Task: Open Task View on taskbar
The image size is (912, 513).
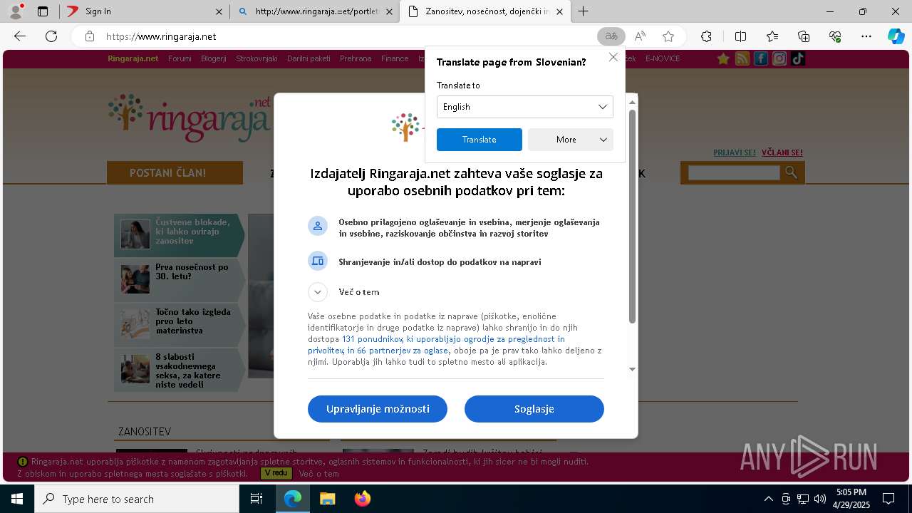Action: [x=256, y=499]
